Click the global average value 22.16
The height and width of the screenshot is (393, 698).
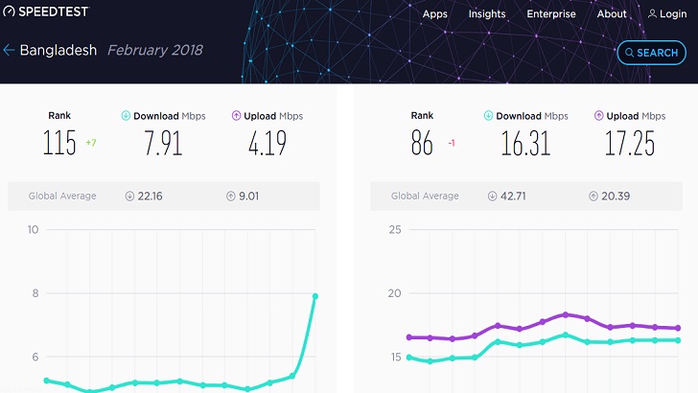150,196
